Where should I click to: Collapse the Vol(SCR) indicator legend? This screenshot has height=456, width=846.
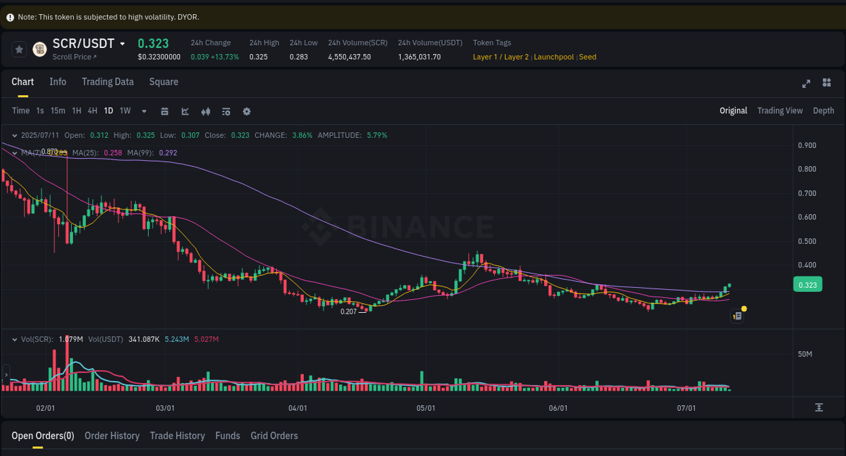15,339
